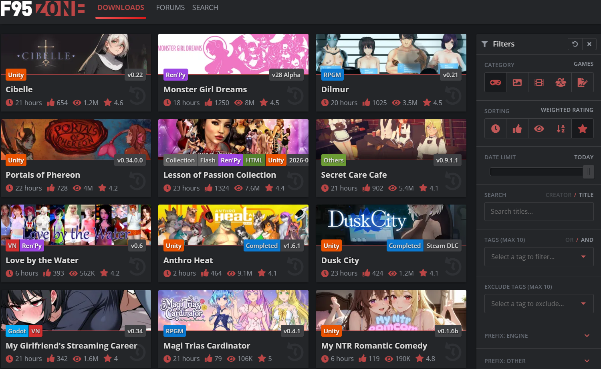Click inside the Search titles field
This screenshot has width=601, height=369.
click(x=539, y=211)
